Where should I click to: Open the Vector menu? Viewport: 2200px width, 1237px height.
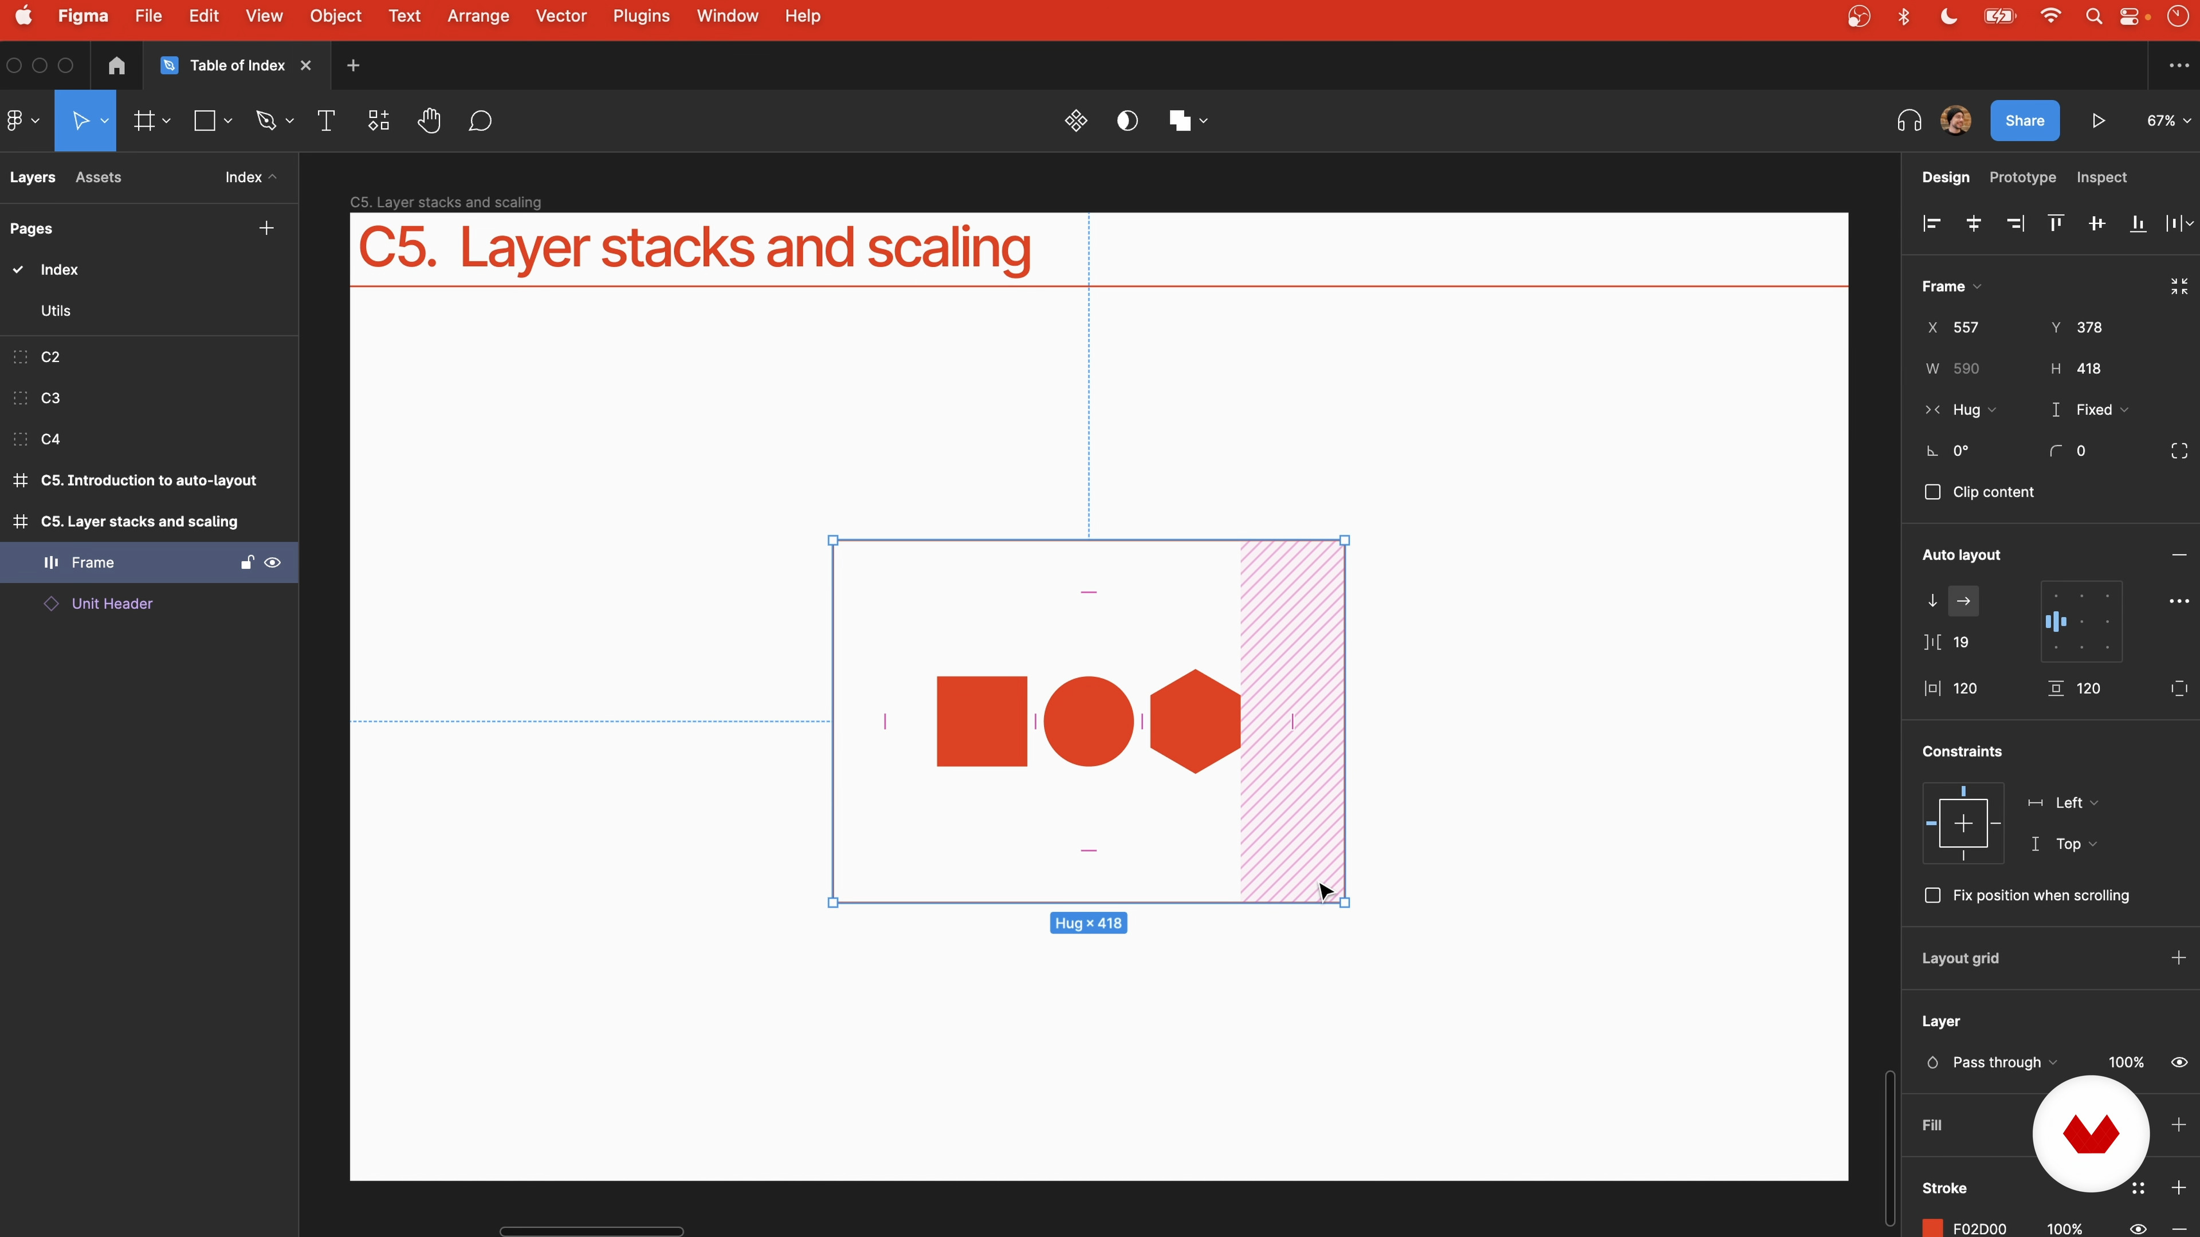561,16
